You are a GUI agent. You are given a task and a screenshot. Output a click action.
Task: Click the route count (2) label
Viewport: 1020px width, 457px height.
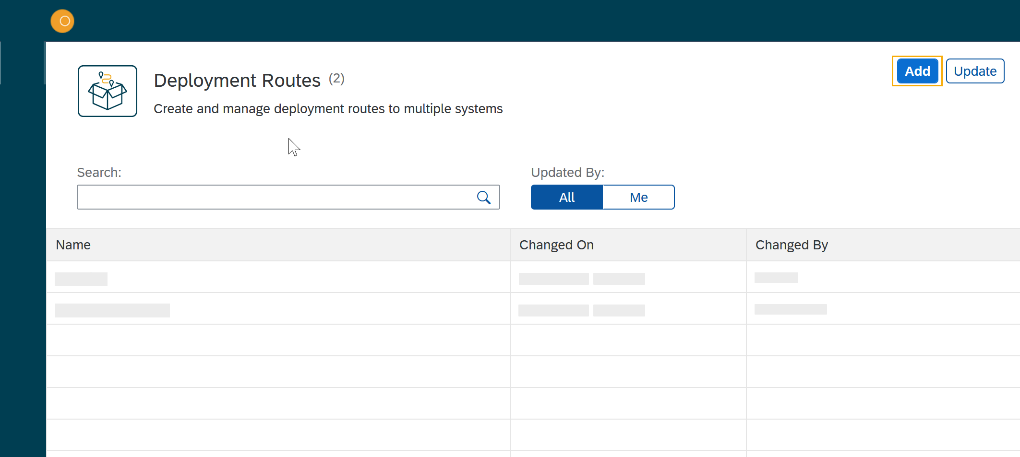coord(336,79)
